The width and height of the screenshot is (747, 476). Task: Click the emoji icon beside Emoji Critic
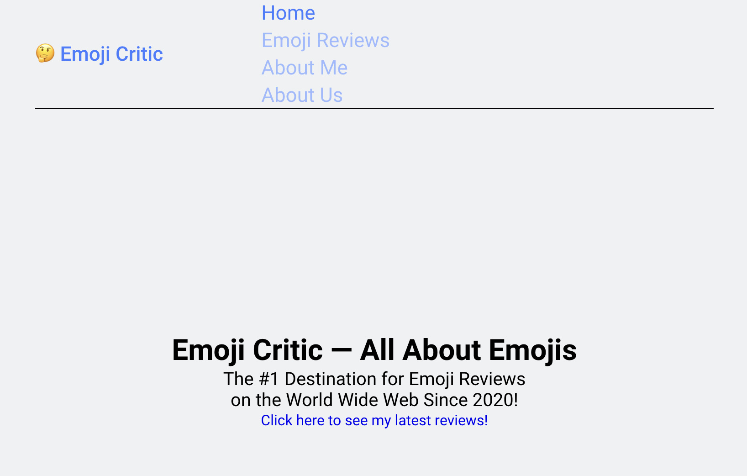tap(45, 53)
